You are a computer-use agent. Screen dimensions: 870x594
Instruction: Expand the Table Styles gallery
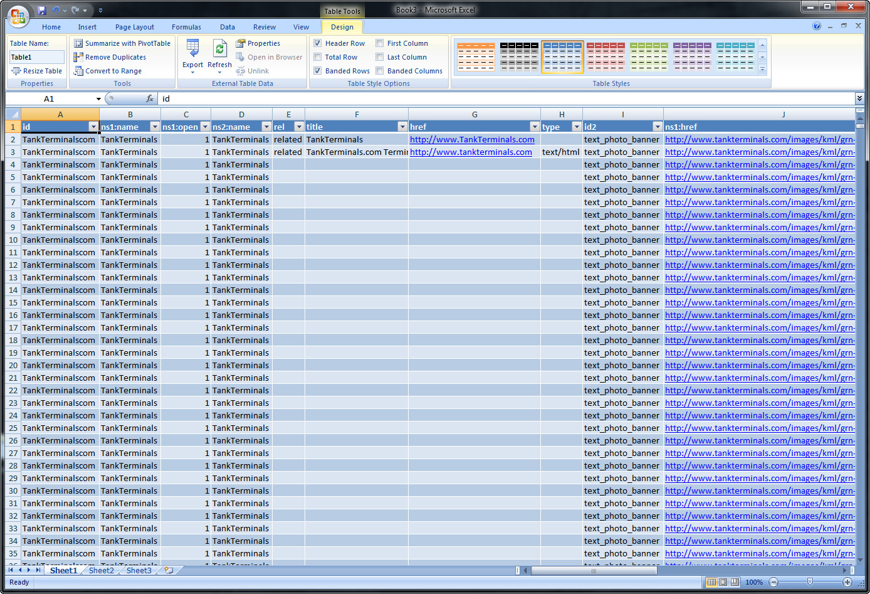(763, 70)
